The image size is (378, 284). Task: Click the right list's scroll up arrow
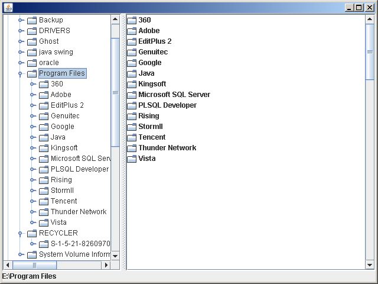[x=370, y=20]
